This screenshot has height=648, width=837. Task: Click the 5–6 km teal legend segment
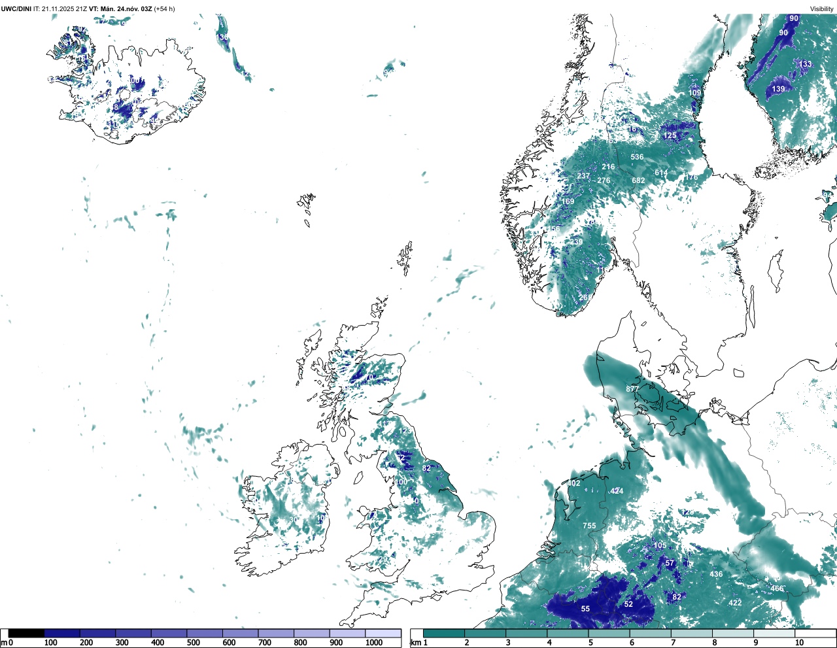pos(610,633)
